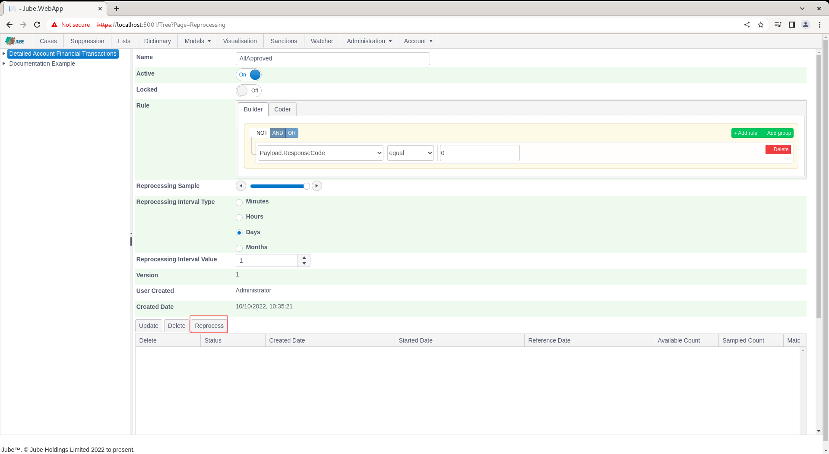829x454 pixels.
Task: Expand the Documentation Example tree node
Action: [4, 63]
